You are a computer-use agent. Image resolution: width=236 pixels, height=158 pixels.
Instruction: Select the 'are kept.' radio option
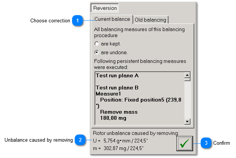pos(97,44)
